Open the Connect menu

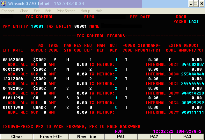point(8,11)
